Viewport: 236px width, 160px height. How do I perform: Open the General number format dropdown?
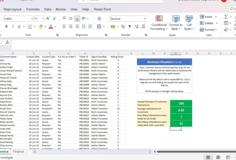(144, 19)
